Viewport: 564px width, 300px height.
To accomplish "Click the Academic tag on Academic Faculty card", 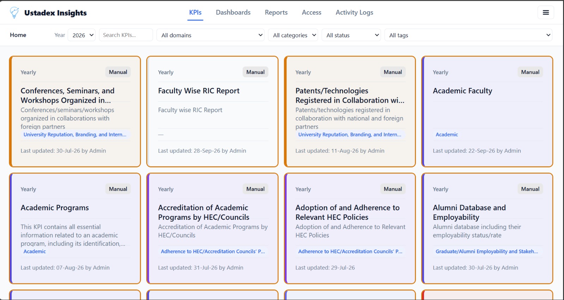I will 447,134.
